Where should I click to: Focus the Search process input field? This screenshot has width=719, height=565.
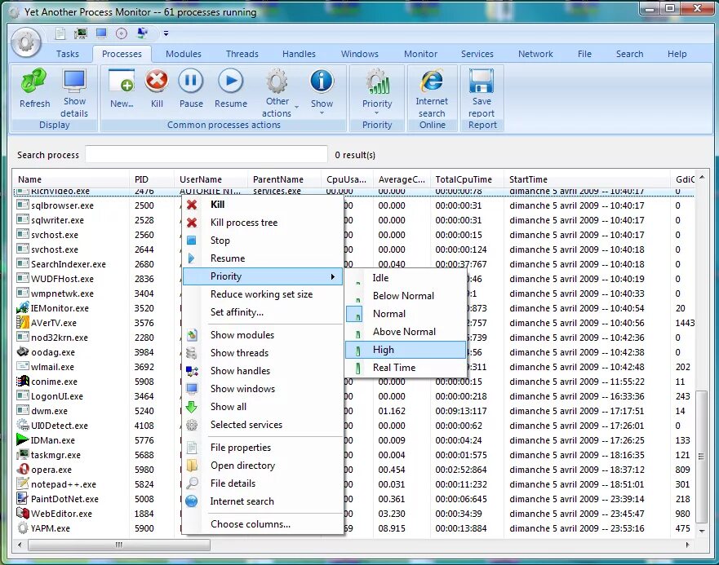(x=206, y=154)
